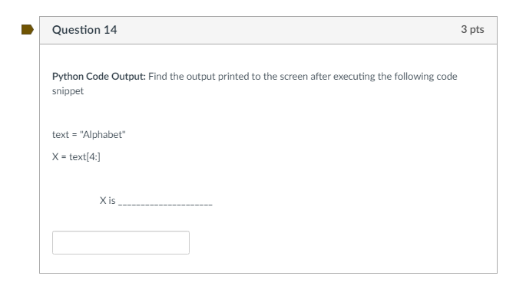This screenshot has height=289, width=526.
Task: Click the words 'following code'
Action: point(426,77)
